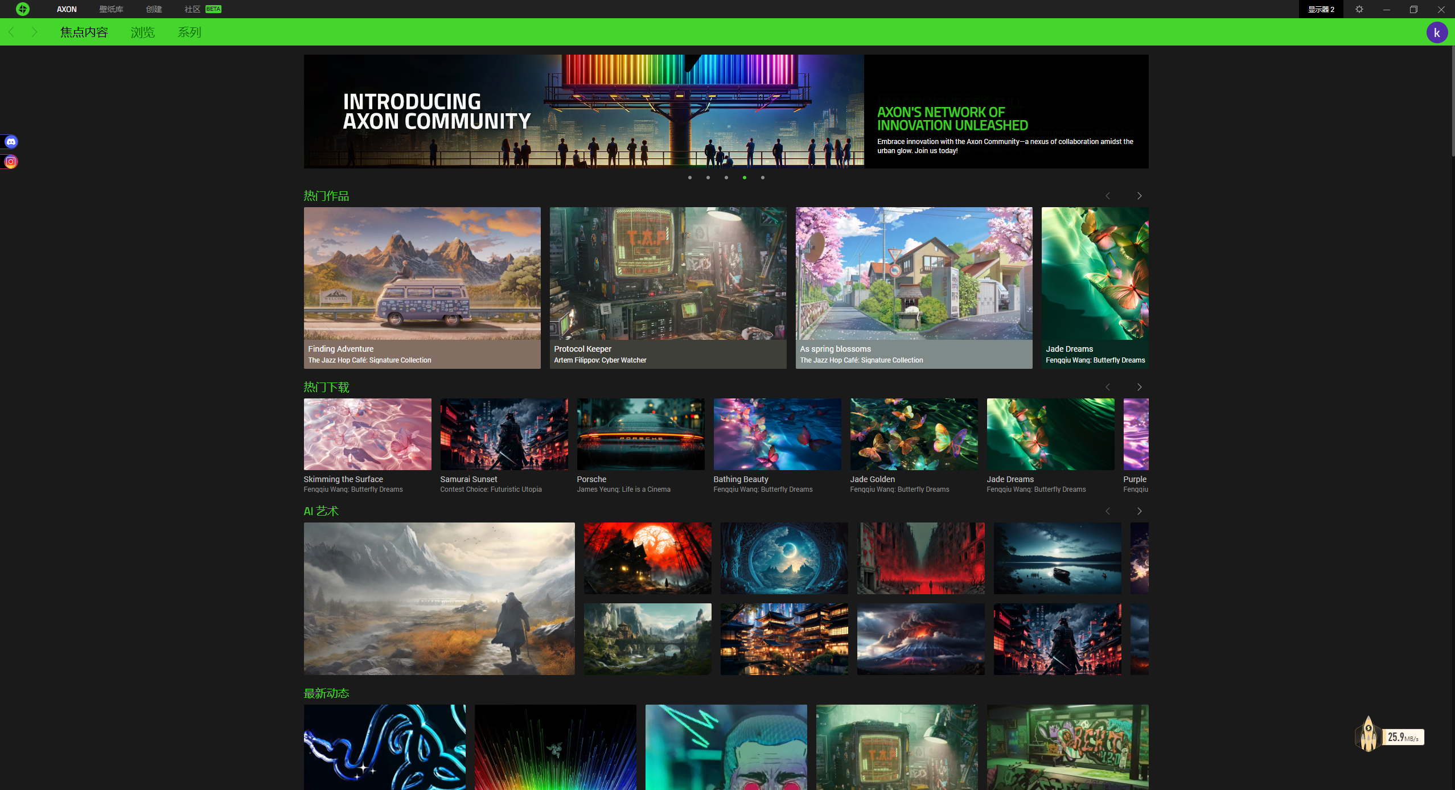Image resolution: width=1455 pixels, height=790 pixels.
Task: Select the active fourth banner carousel dot
Action: (745, 178)
